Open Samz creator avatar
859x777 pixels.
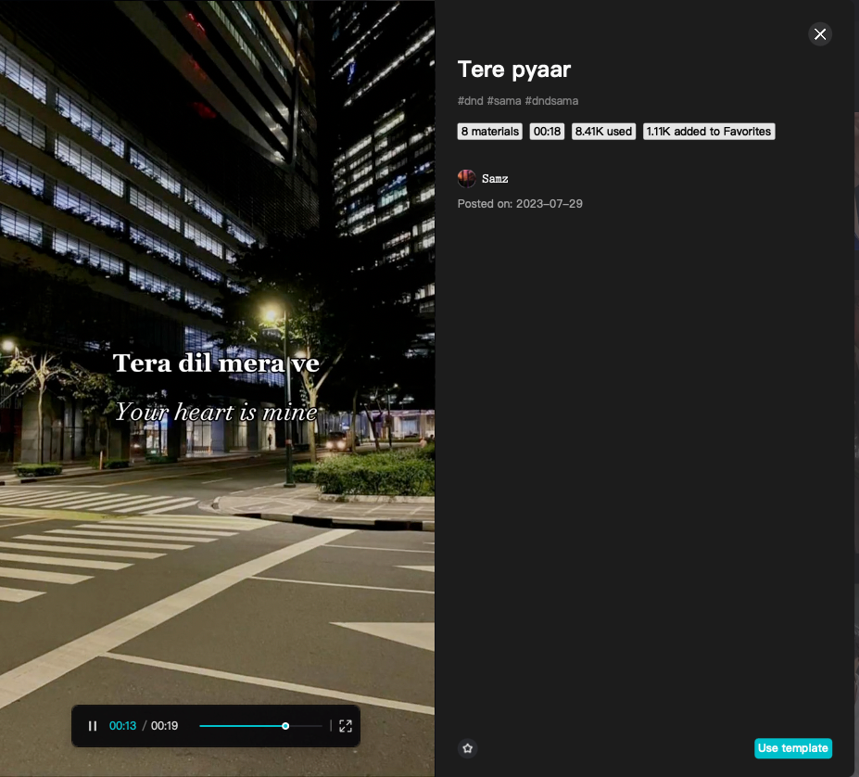[x=466, y=179]
